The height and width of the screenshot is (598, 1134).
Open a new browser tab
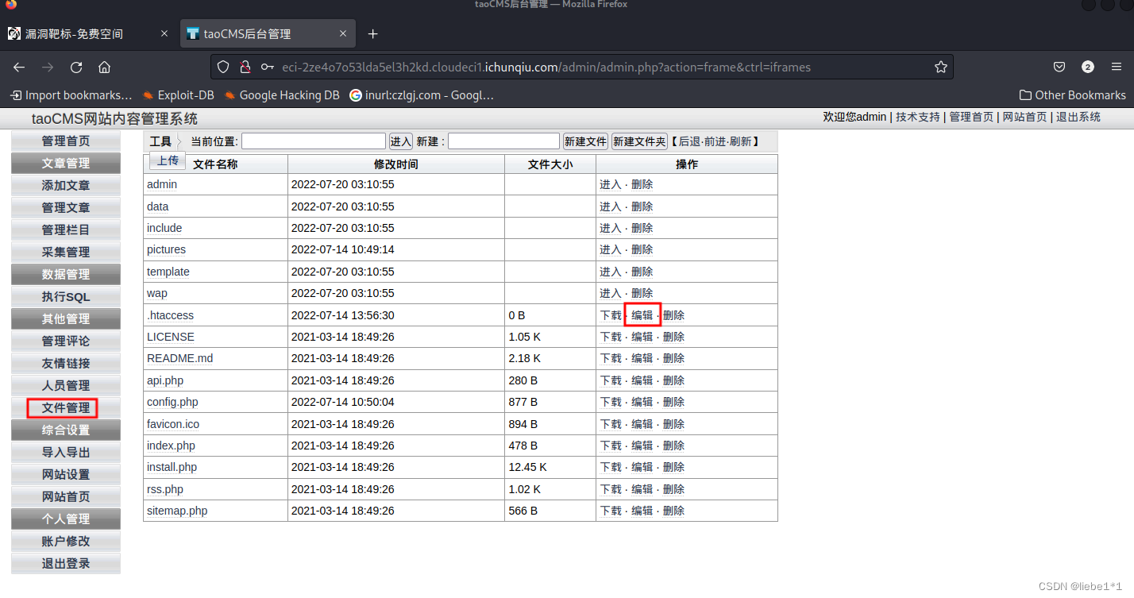coord(373,34)
